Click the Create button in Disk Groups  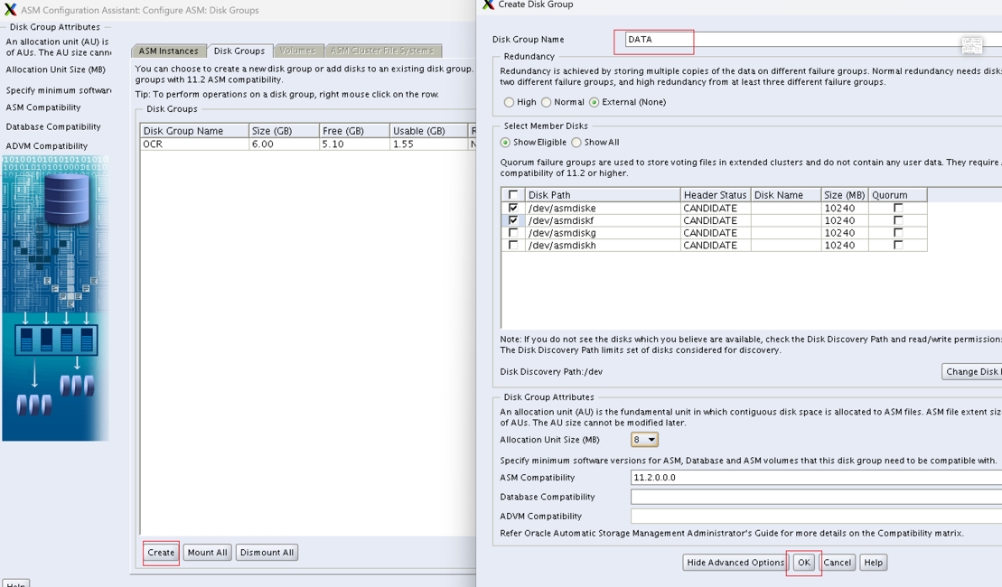pos(161,553)
